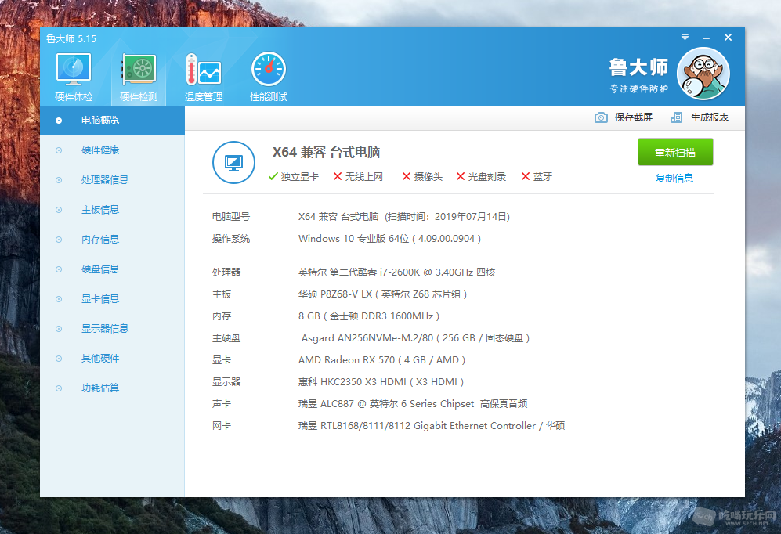Open the title bar dropdown menu arrow
This screenshot has width=781, height=534.
685,38
